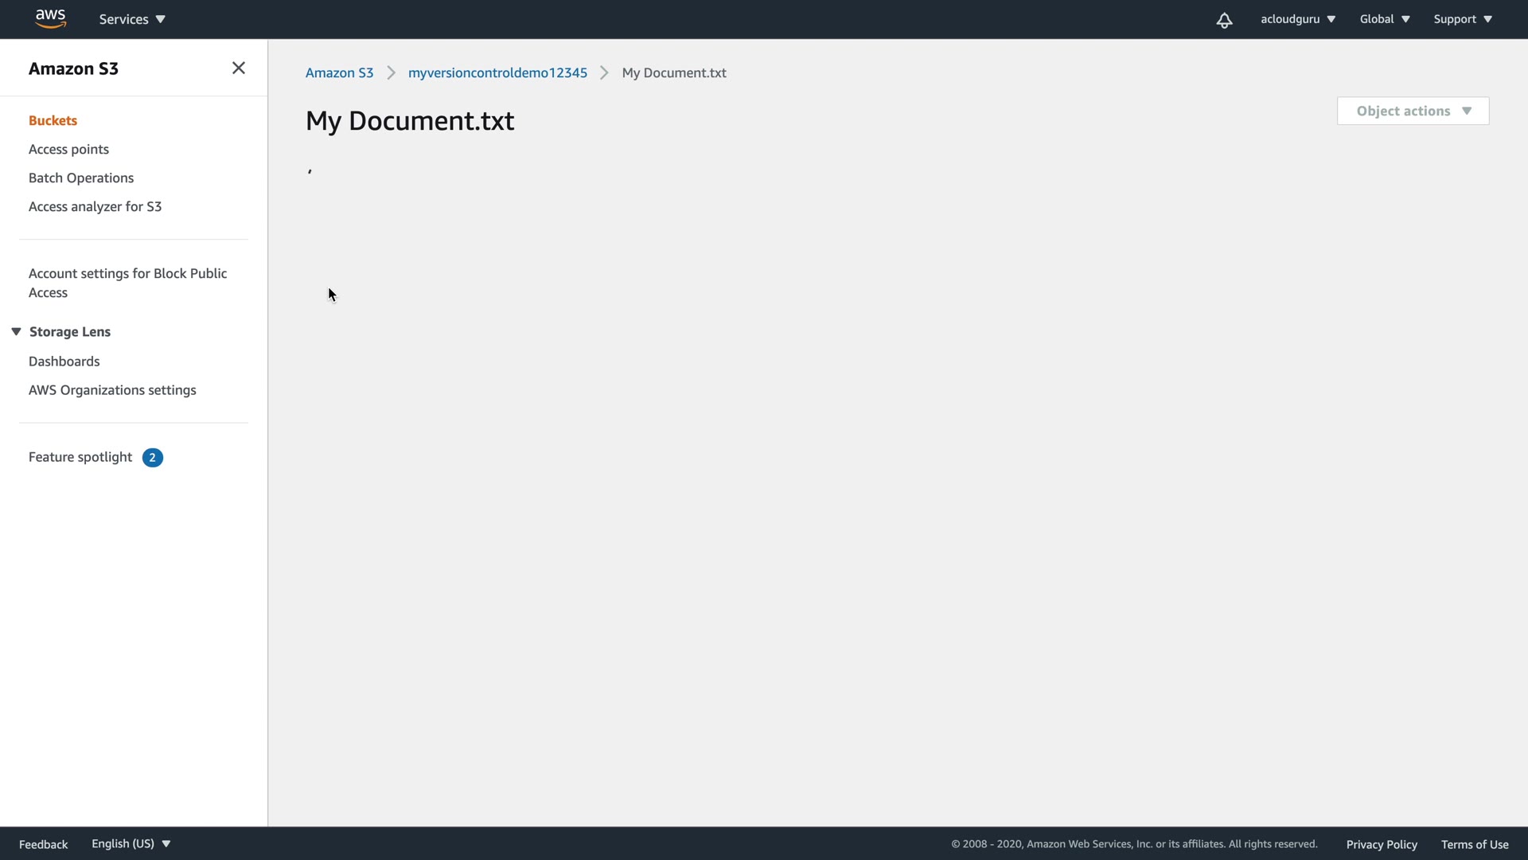Click the Amazon S3 breadcrumb link
The width and height of the screenshot is (1528, 860).
[x=339, y=73]
